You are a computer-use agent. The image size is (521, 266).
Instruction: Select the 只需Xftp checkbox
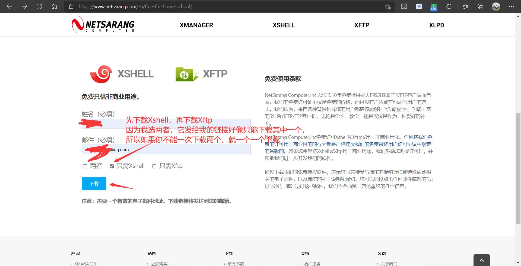point(154,166)
